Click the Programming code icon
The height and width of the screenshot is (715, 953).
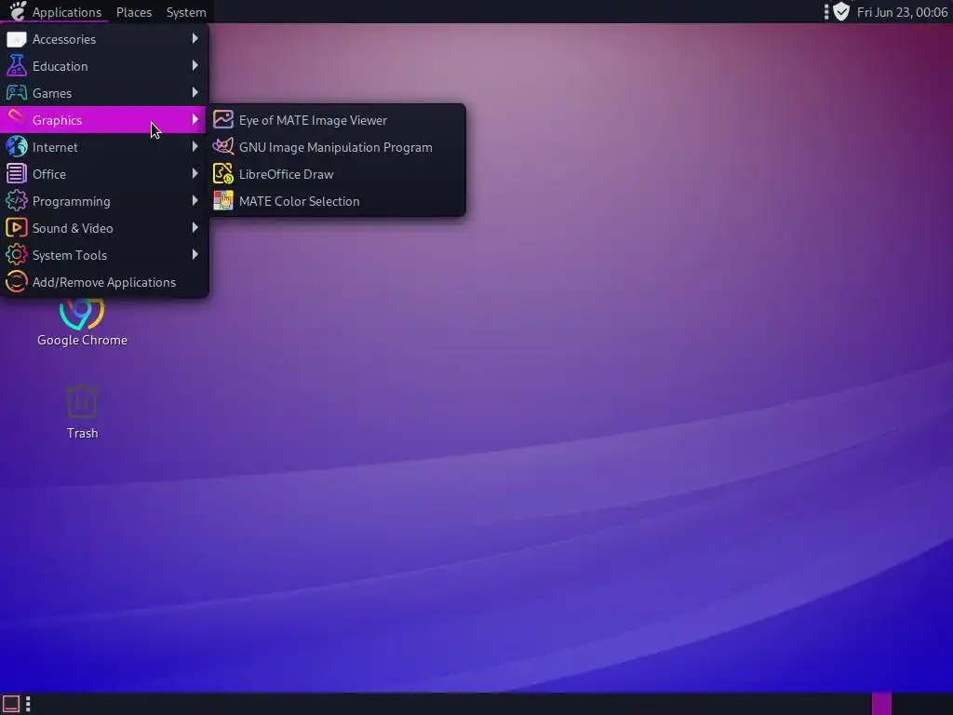[17, 201]
